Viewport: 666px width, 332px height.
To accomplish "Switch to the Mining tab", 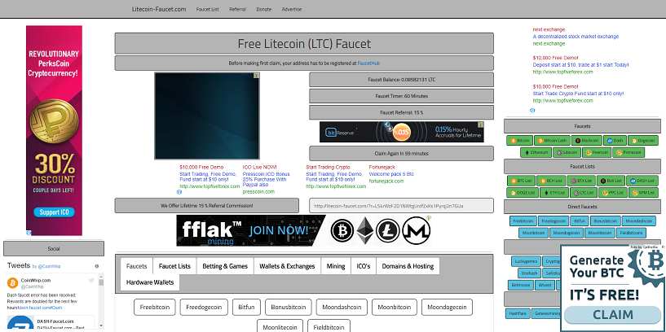I will click(x=336, y=266).
